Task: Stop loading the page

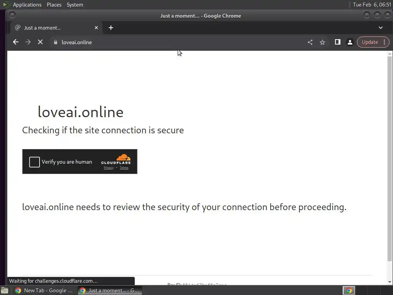Action: coord(40,42)
